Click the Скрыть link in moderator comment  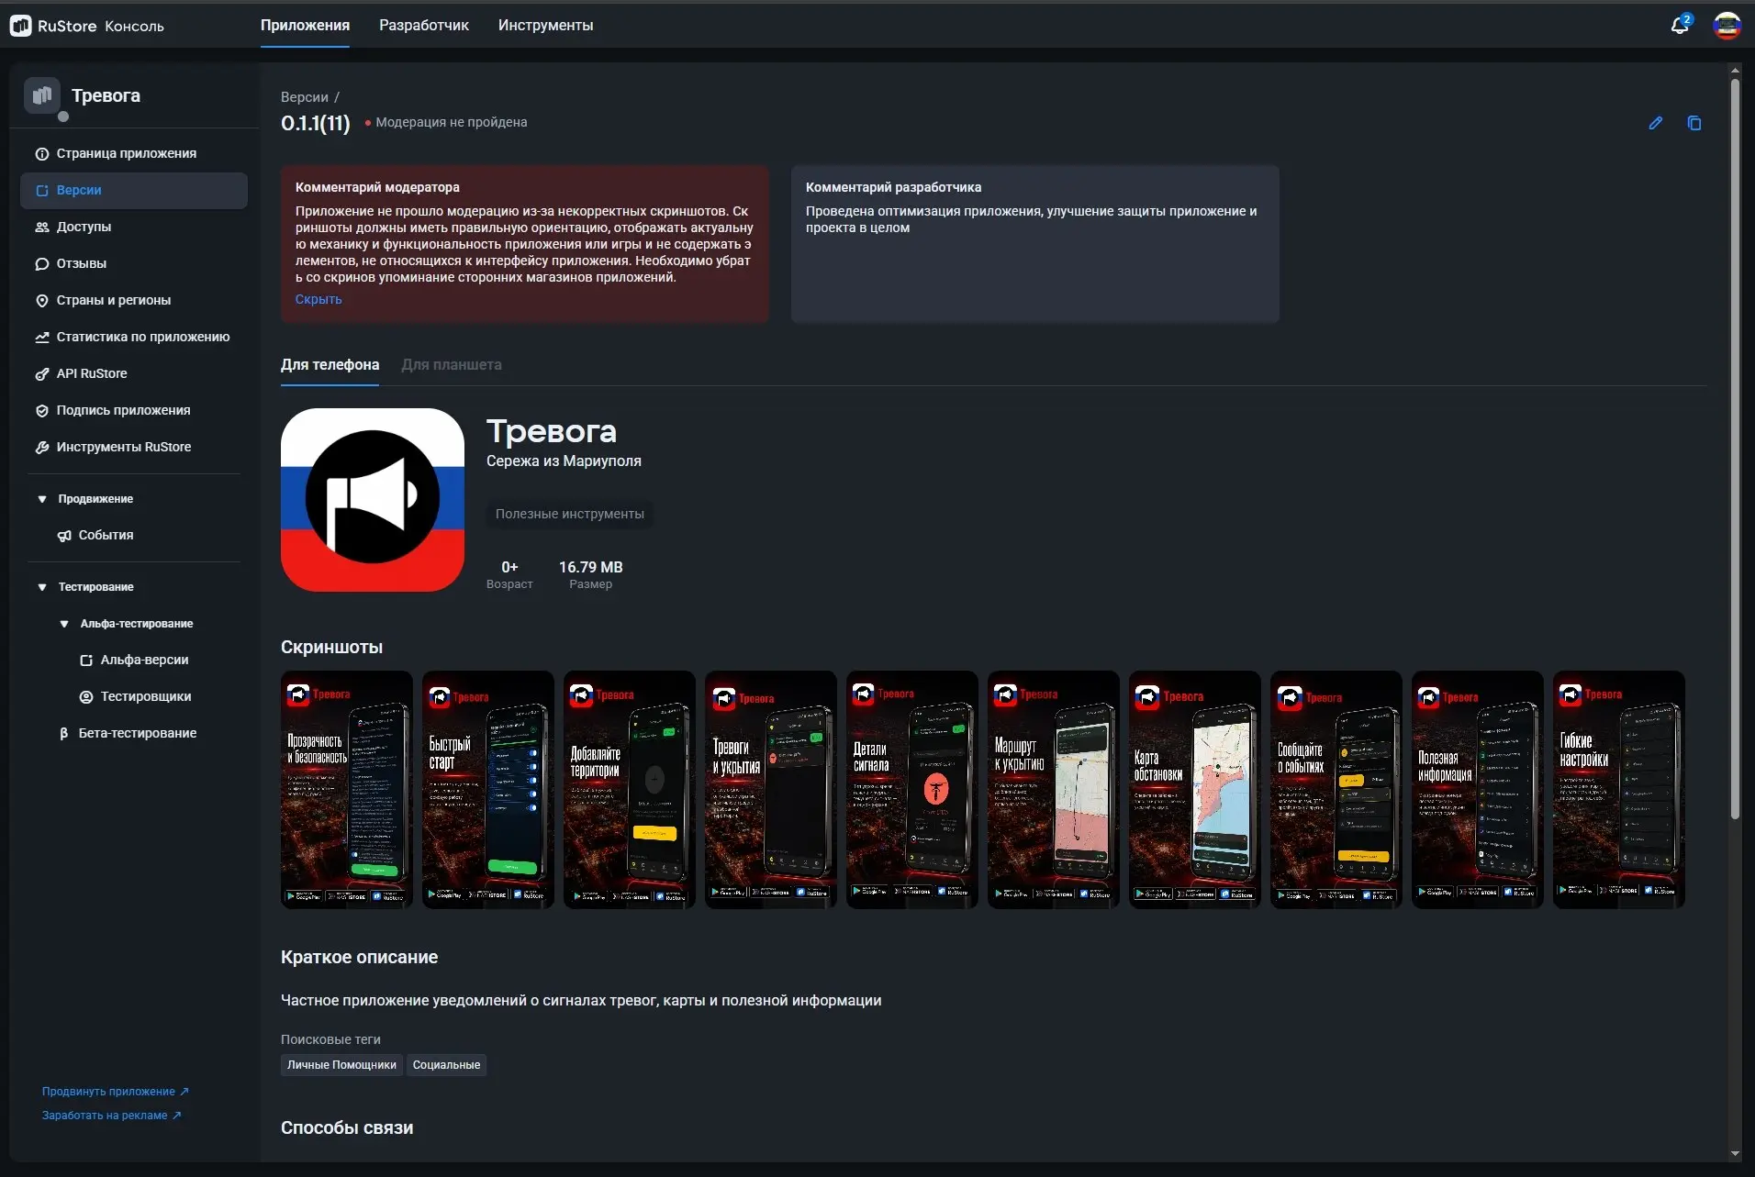coord(319,299)
